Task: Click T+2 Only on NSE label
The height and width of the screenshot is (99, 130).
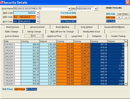Action: (x=68, y=17)
